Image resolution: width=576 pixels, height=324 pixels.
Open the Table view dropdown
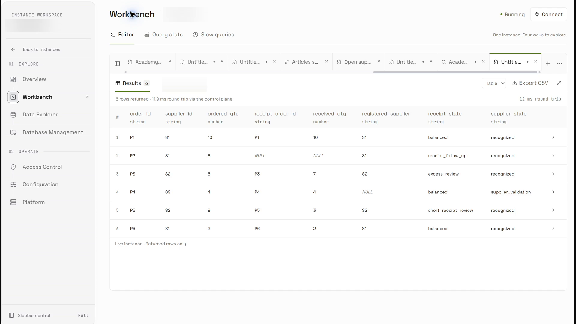[494, 83]
